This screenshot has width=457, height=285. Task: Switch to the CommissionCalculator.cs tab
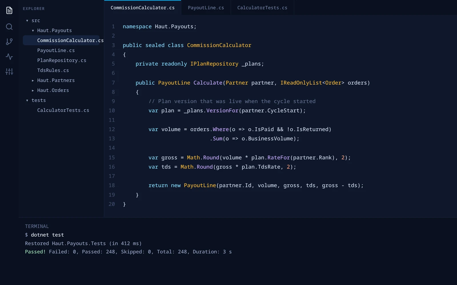click(143, 8)
